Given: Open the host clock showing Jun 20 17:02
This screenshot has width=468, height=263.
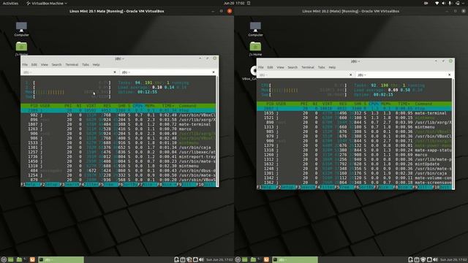Looking at the screenshot, I should pos(234,3).
